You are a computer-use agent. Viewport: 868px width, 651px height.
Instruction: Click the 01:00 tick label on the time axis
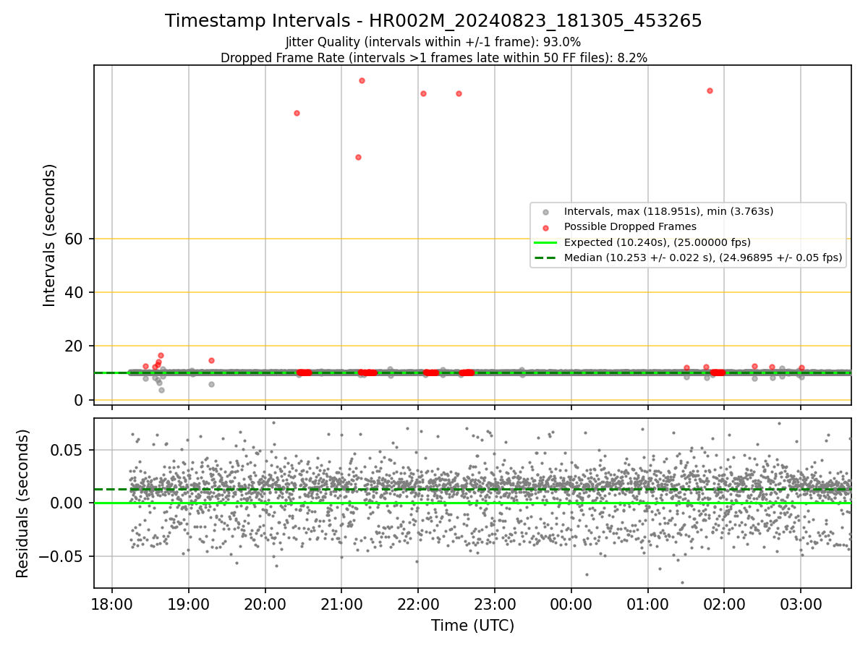click(x=647, y=605)
